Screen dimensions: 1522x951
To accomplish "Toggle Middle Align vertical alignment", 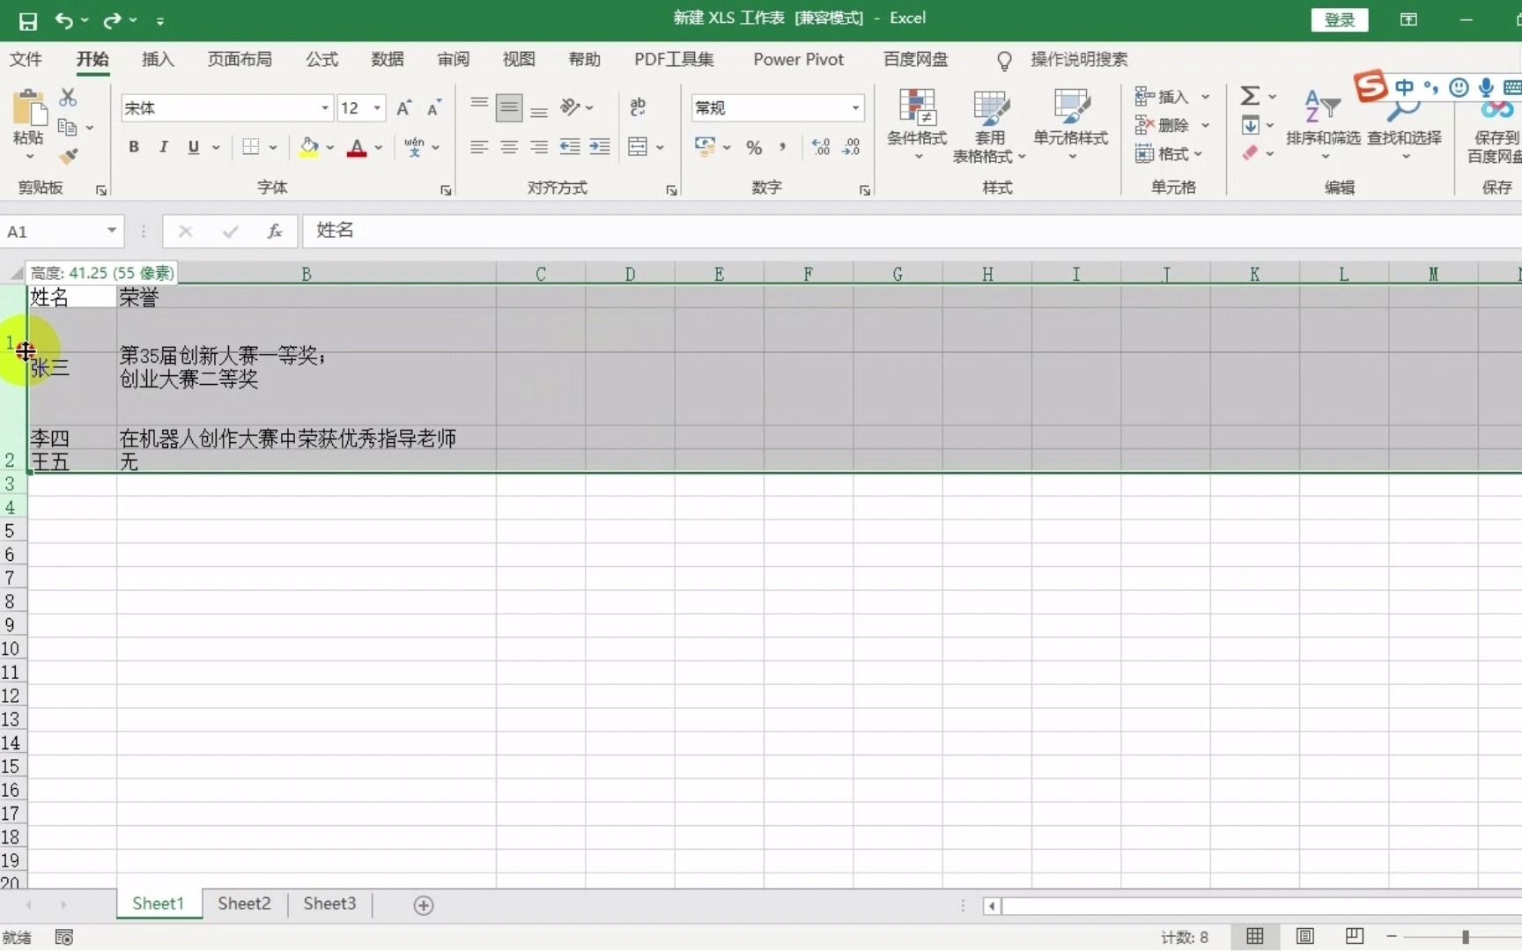I will 509,107.
